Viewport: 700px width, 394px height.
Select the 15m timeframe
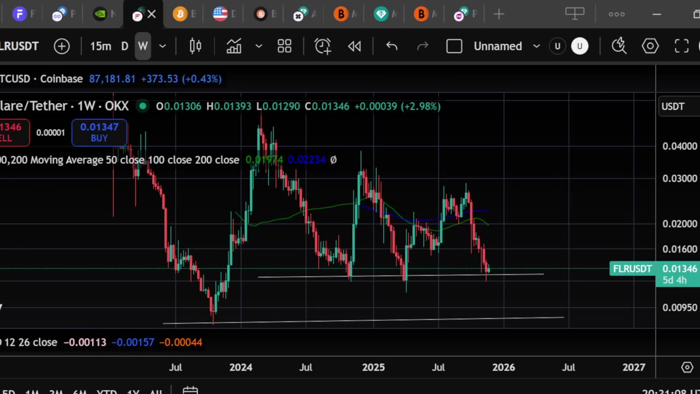pos(101,47)
